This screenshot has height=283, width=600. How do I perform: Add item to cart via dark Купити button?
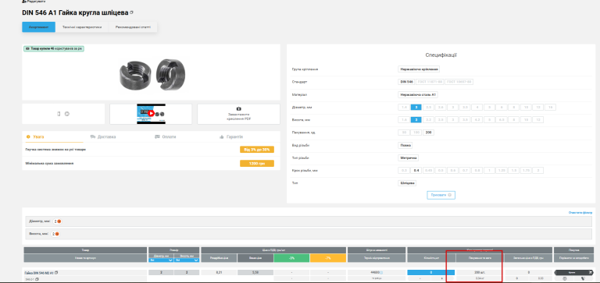(573, 273)
